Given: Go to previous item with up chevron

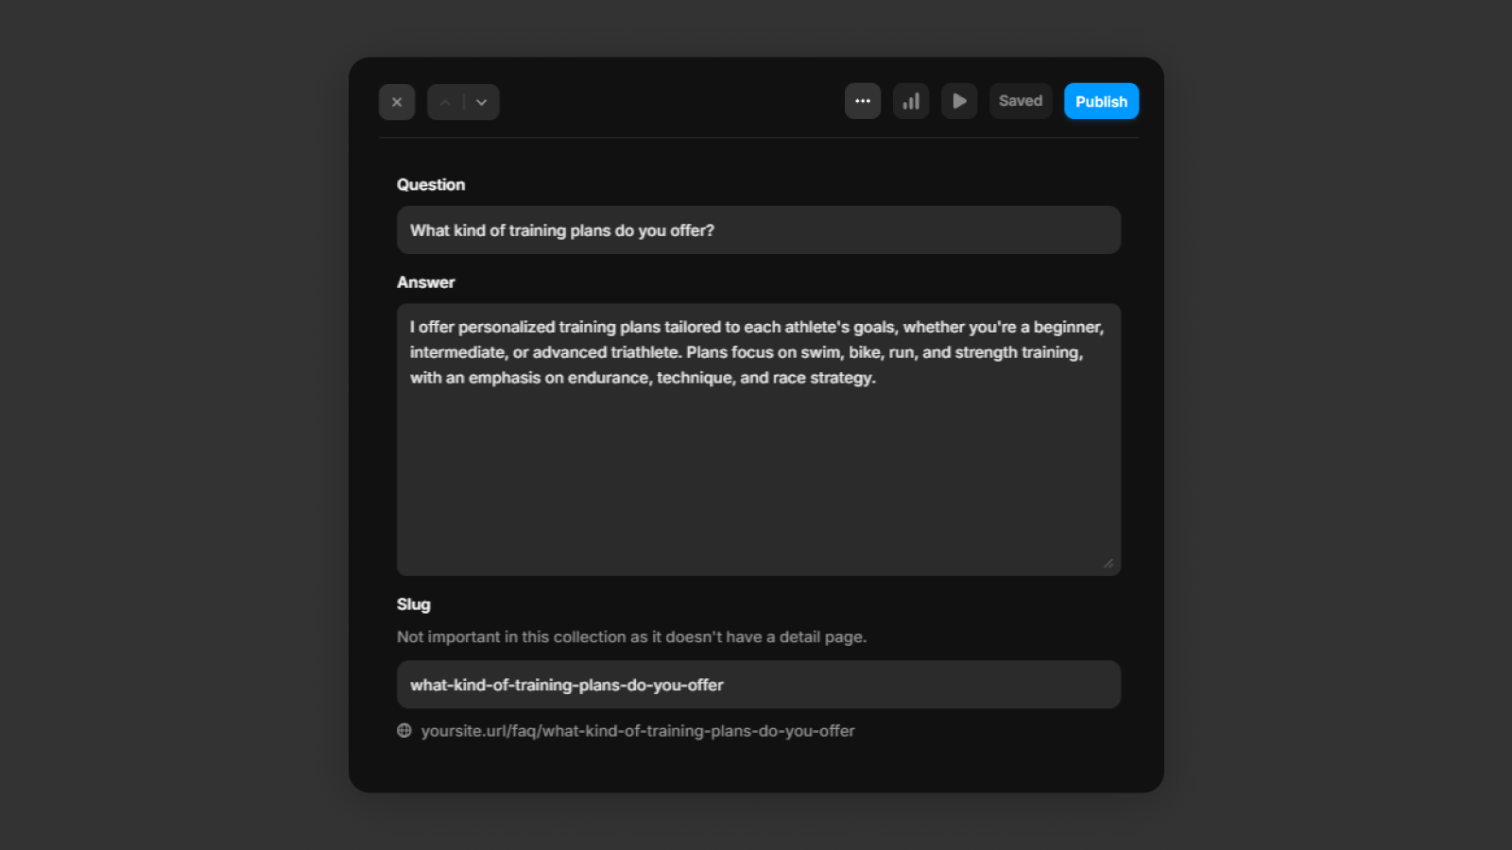Looking at the screenshot, I should [x=445, y=102].
